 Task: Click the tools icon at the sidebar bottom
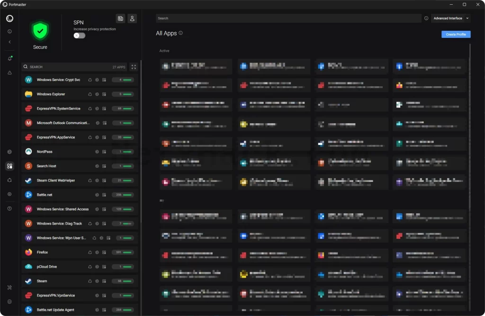point(9,288)
